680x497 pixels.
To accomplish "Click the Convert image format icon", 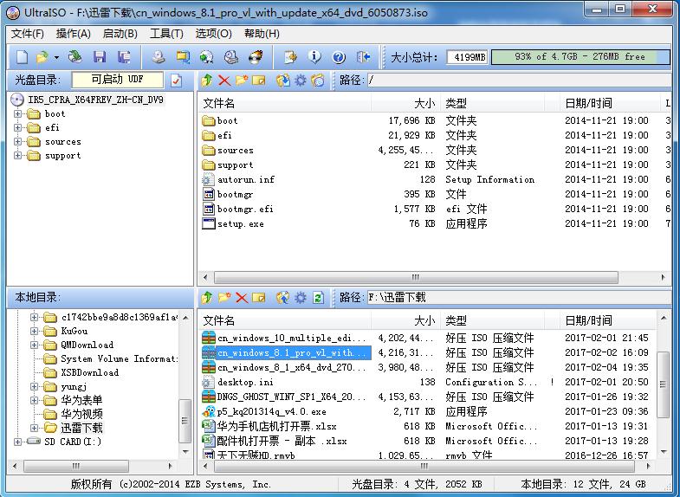I will click(183, 57).
